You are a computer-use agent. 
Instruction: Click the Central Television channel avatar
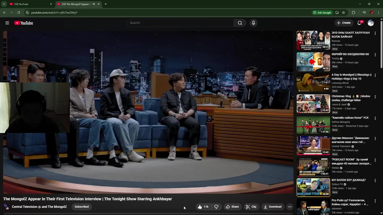pyautogui.click(x=6, y=207)
